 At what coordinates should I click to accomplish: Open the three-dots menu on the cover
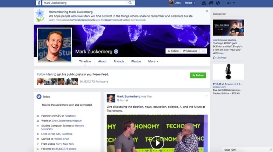pos(203,51)
